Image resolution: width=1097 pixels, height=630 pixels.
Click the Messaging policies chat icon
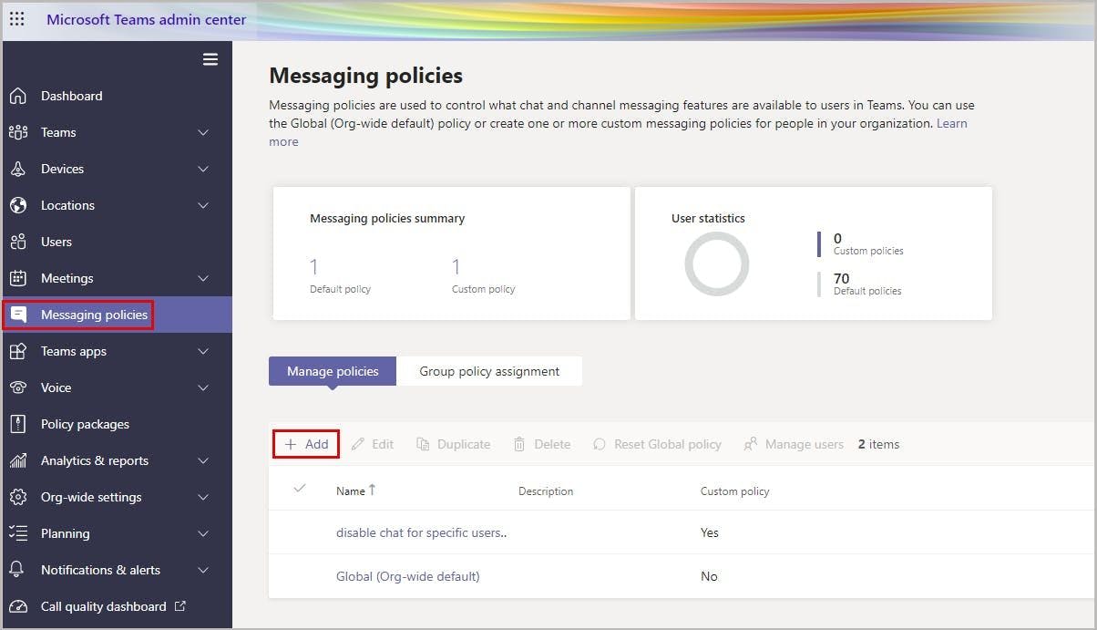pyautogui.click(x=18, y=315)
